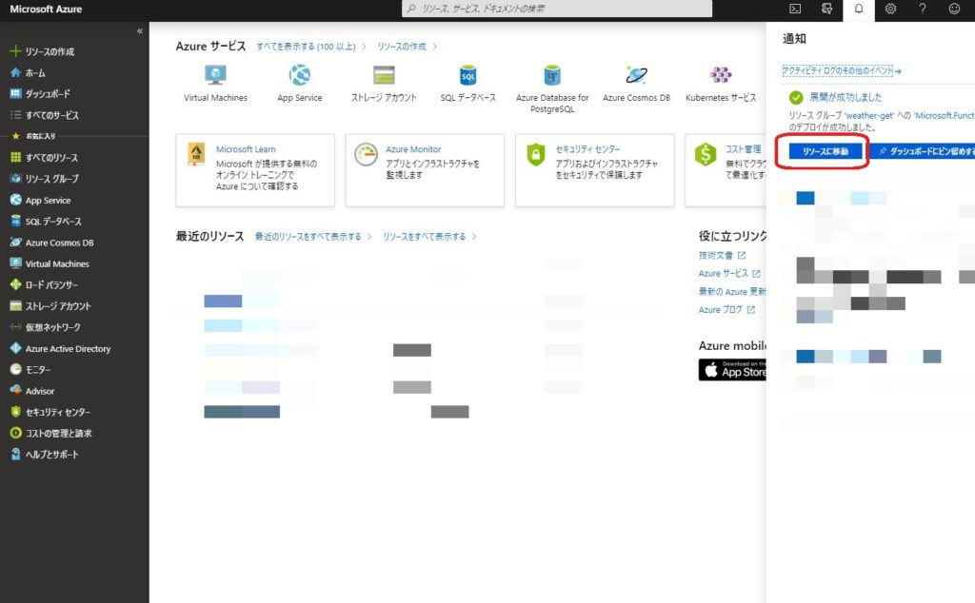
Task: Open Kubernetes サービス icon
Action: (721, 75)
